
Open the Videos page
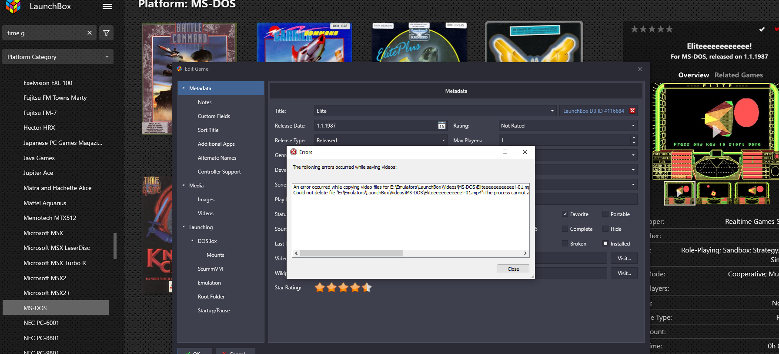click(205, 213)
